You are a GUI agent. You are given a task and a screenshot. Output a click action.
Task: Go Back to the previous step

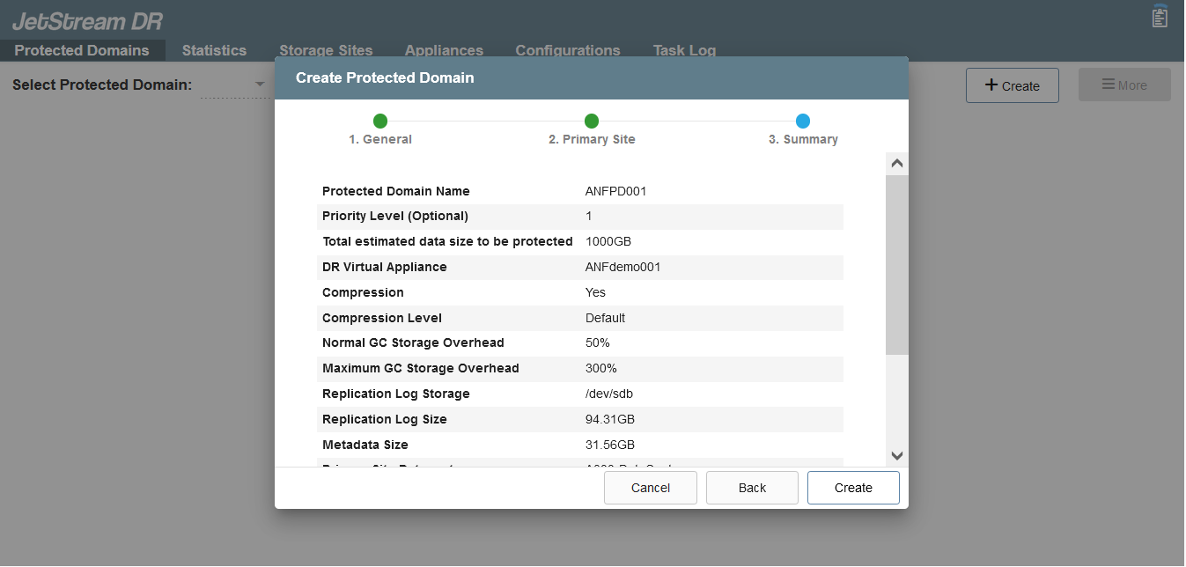(x=752, y=488)
